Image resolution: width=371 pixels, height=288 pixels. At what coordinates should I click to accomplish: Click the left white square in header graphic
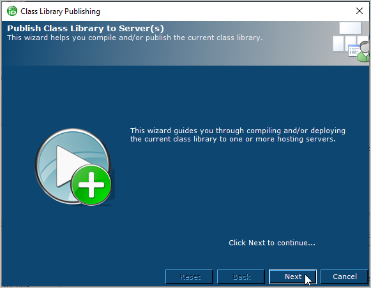tap(338, 43)
